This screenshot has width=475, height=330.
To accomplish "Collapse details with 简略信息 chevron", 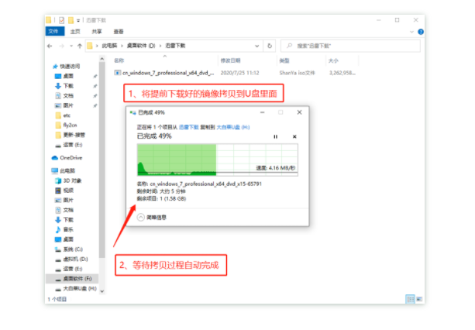I will pos(142,218).
